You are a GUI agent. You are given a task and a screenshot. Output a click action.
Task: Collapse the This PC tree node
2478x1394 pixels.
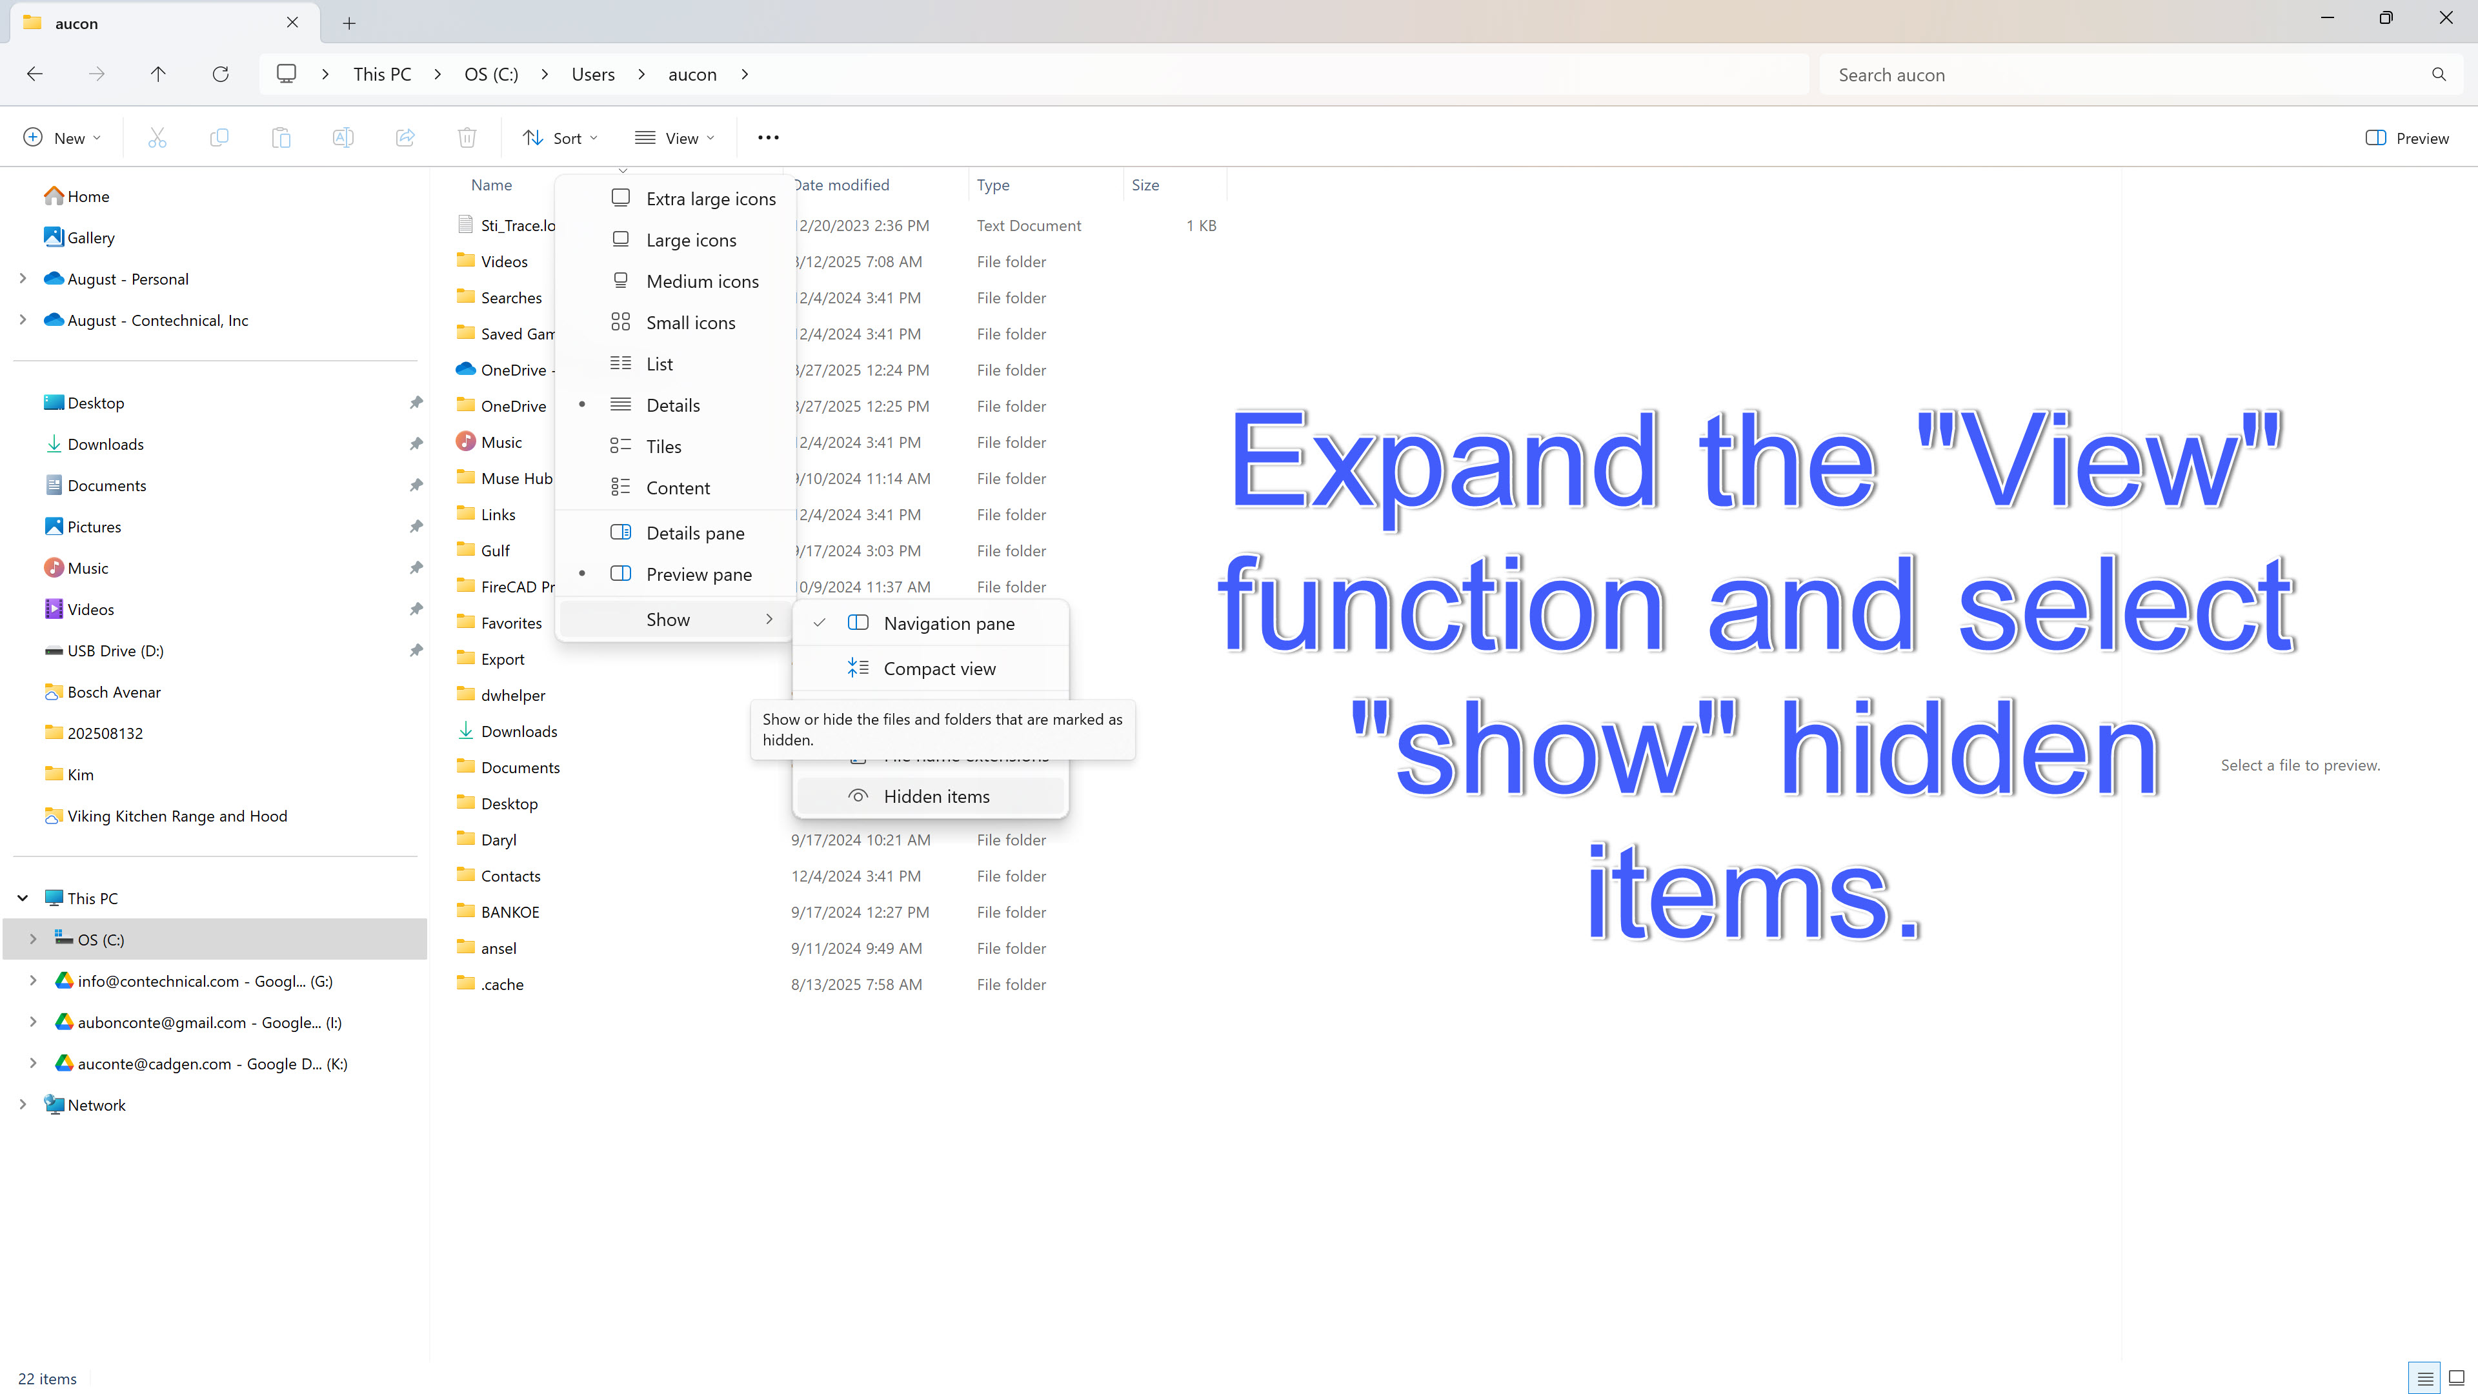point(23,898)
